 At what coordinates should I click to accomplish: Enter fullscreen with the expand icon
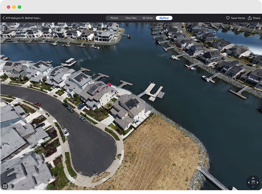pos(5,186)
